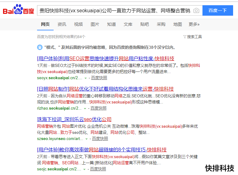Click snippet starting 1天前 - 做SEO太过于纠结技术

(119, 69)
